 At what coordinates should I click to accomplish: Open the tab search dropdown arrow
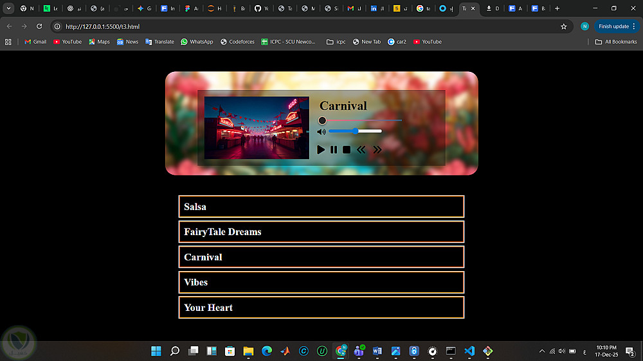pyautogui.click(x=8, y=8)
